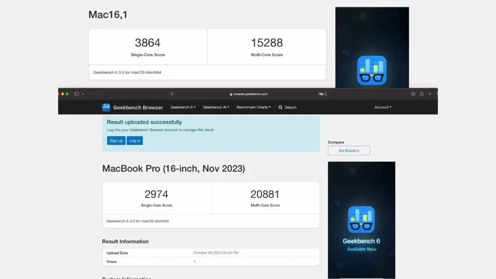The width and height of the screenshot is (496, 279).
Task: Click the Sign up button
Action: pos(116,141)
